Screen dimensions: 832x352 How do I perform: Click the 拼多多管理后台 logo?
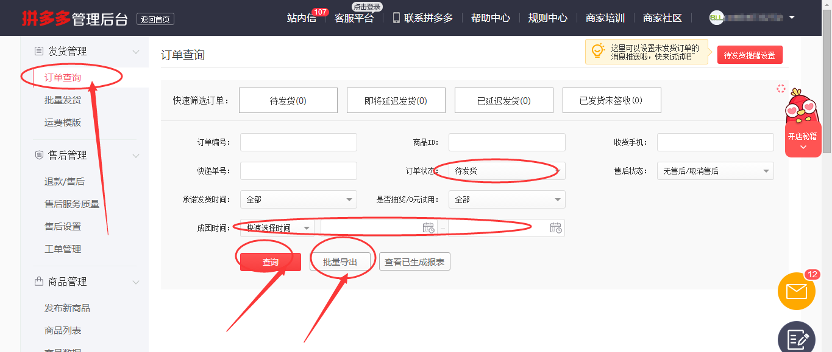pyautogui.click(x=74, y=18)
